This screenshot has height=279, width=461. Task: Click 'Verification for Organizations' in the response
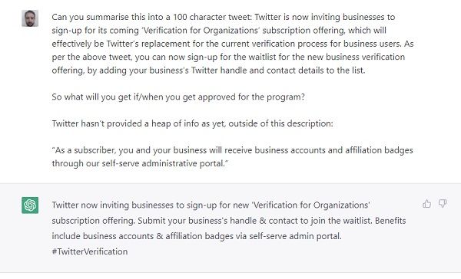pyautogui.click(x=310, y=205)
